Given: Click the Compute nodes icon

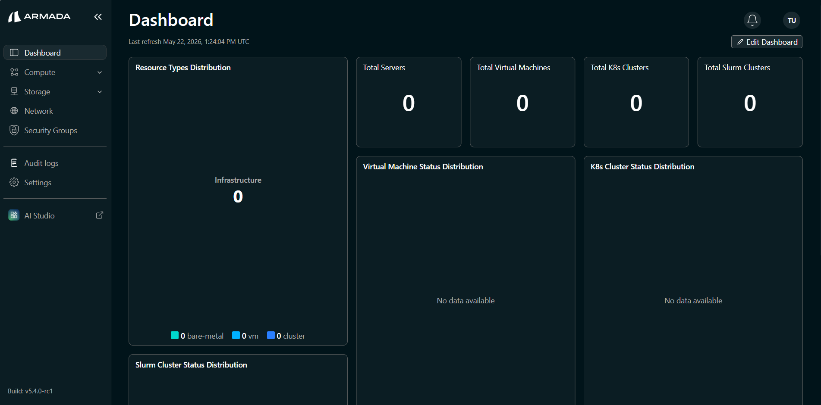Looking at the screenshot, I should pyautogui.click(x=14, y=72).
